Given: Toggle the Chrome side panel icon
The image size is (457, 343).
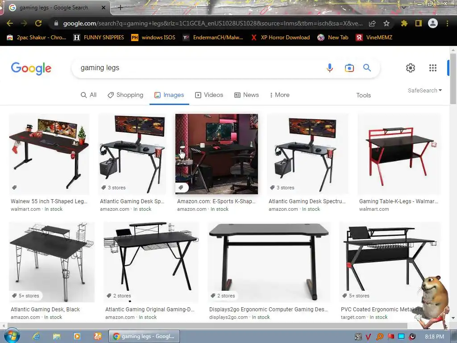Looking at the screenshot, I should click(419, 23).
